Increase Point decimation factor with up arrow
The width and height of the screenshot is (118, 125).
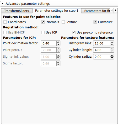tap(58, 42)
